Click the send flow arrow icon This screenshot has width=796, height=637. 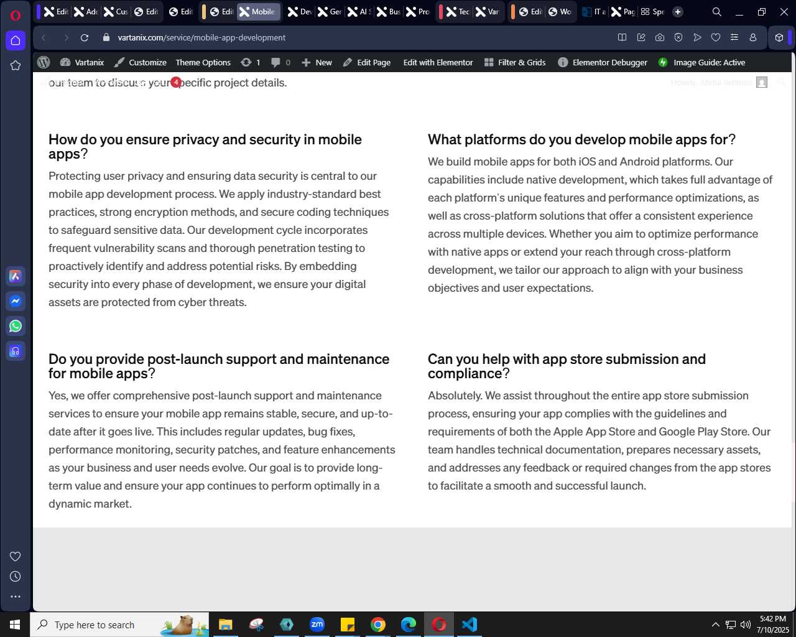[697, 37]
